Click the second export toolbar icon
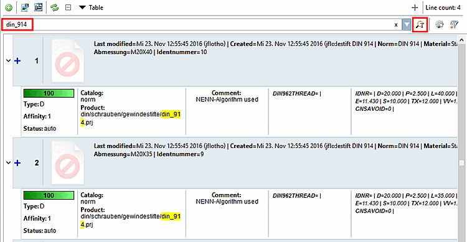Image resolution: width=467 pixels, height=242 pixels. click(x=38, y=7)
